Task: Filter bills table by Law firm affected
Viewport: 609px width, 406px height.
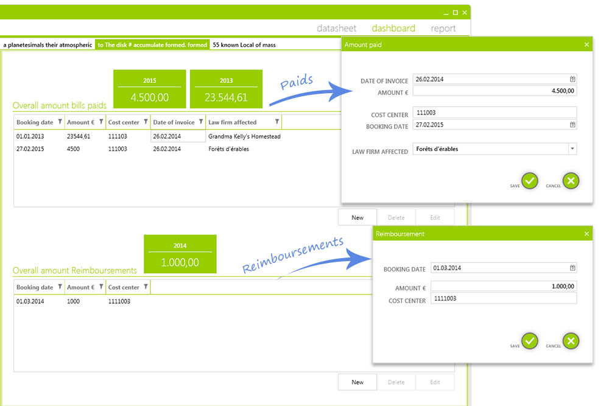Action: coord(277,122)
